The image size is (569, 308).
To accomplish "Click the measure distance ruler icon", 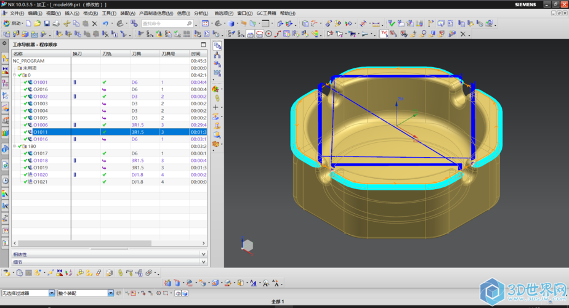I will 376,23.
